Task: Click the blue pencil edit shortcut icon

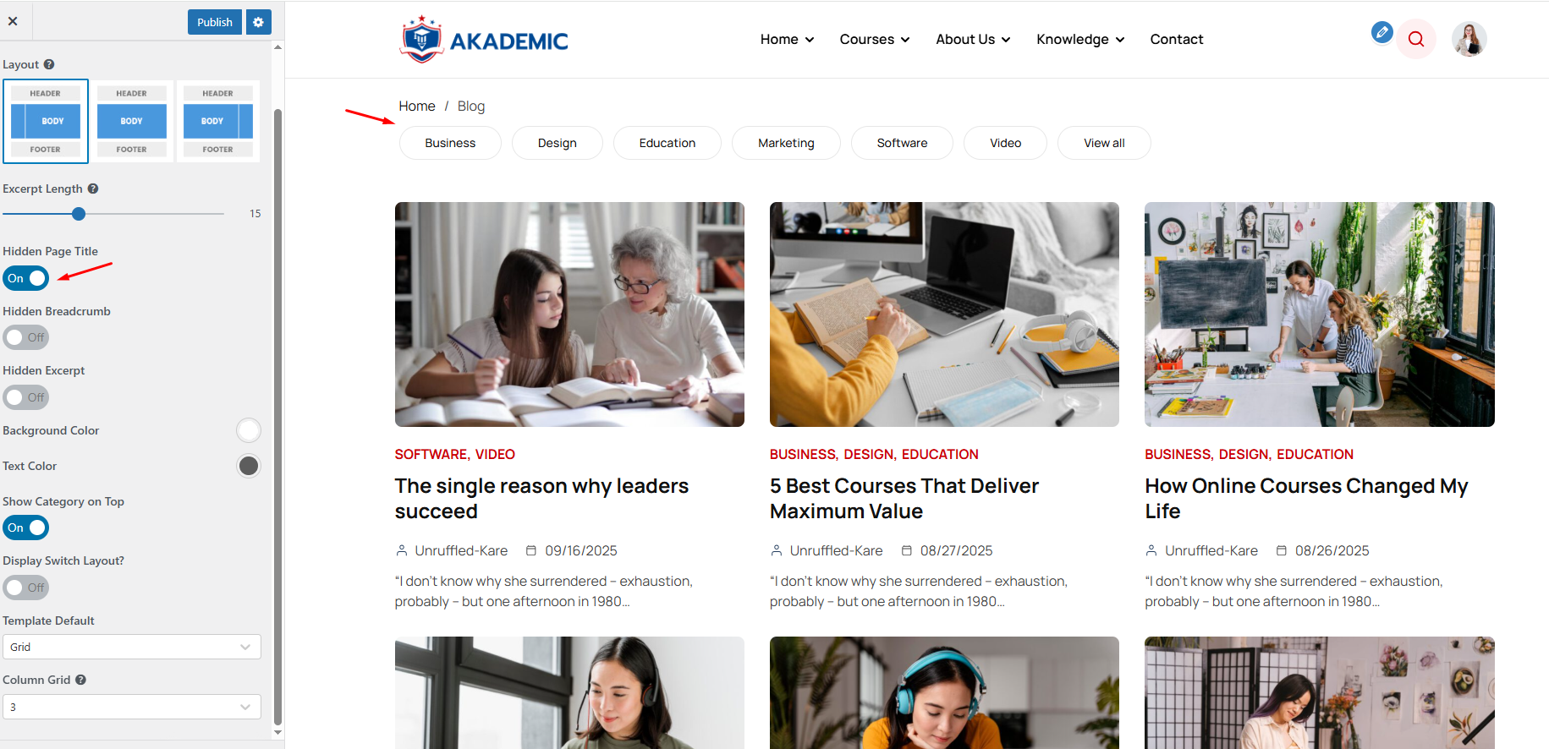Action: pos(1381,33)
